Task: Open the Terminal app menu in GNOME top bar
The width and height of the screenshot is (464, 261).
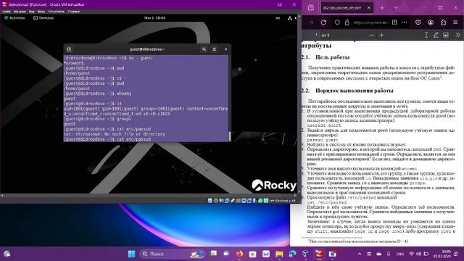Action: pyautogui.click(x=43, y=18)
